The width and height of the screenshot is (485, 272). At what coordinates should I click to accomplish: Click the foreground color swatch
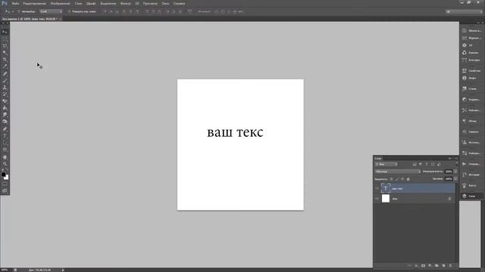(3, 175)
